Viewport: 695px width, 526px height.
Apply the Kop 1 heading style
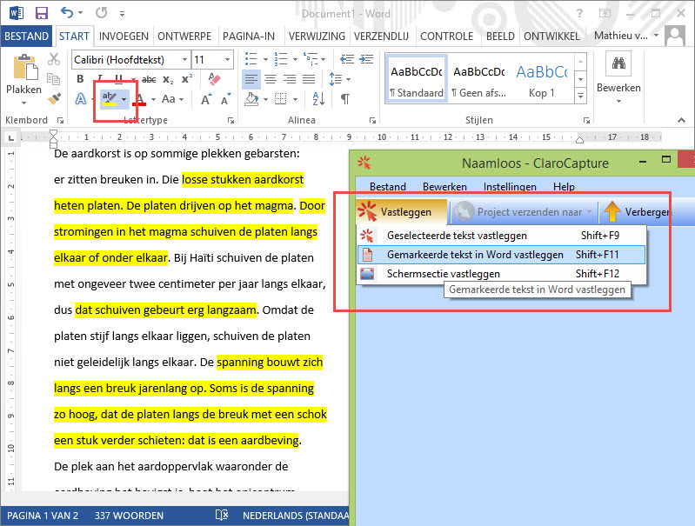click(x=542, y=79)
